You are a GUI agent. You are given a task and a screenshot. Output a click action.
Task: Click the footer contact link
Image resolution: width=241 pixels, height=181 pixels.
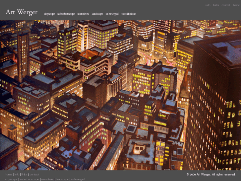tap(34, 175)
